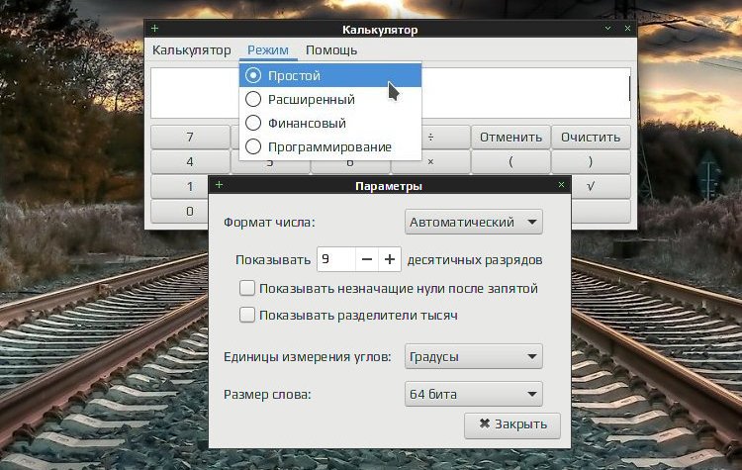Click the plus icon in Калькулятор title bar
This screenshot has width=742, height=470.
[154, 29]
